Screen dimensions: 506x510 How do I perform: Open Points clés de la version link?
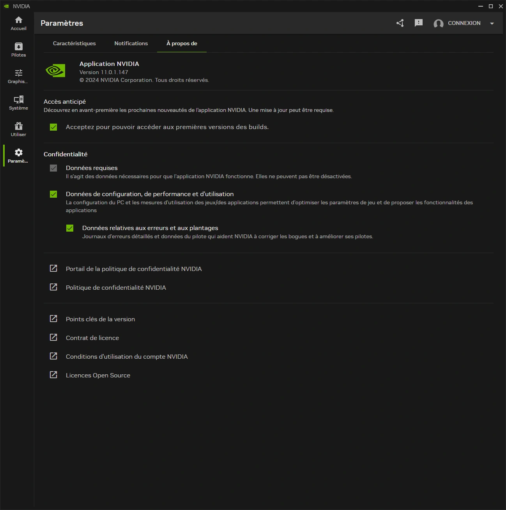(100, 319)
